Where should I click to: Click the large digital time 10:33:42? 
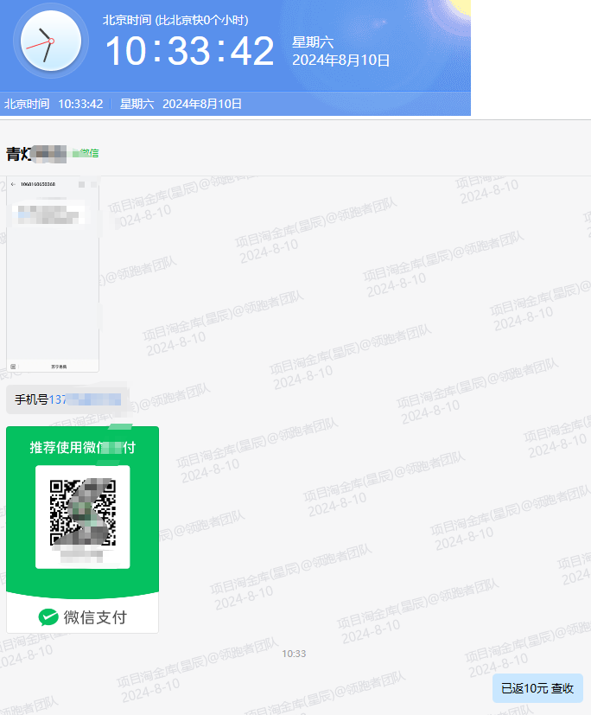click(189, 52)
